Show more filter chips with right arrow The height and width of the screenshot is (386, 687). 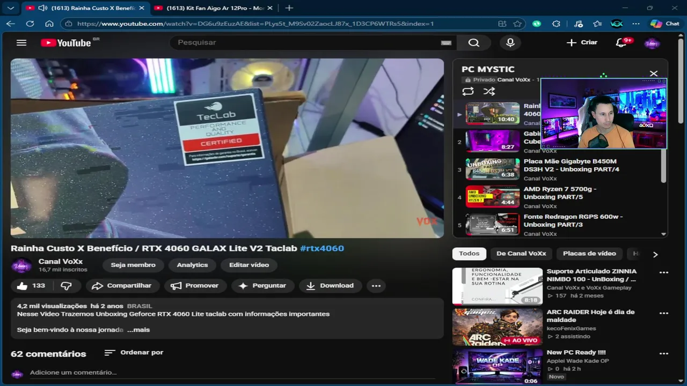[x=655, y=254]
